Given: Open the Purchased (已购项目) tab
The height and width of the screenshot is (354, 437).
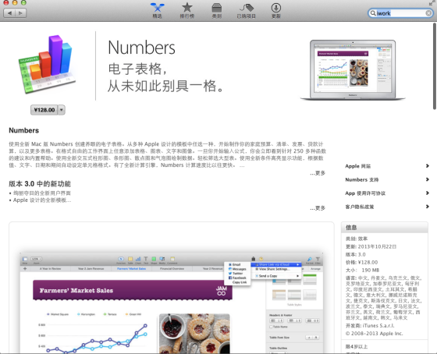Looking at the screenshot, I should point(246,11).
